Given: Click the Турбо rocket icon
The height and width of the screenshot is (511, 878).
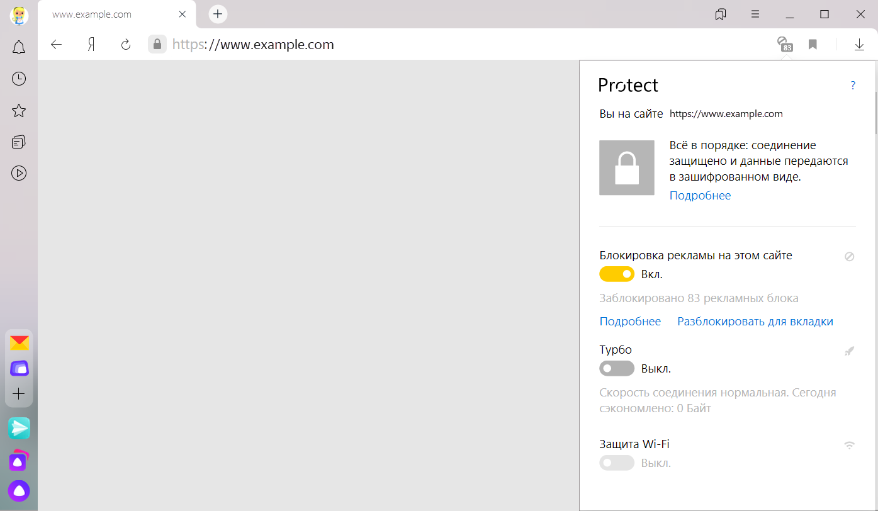Looking at the screenshot, I should 849,351.
